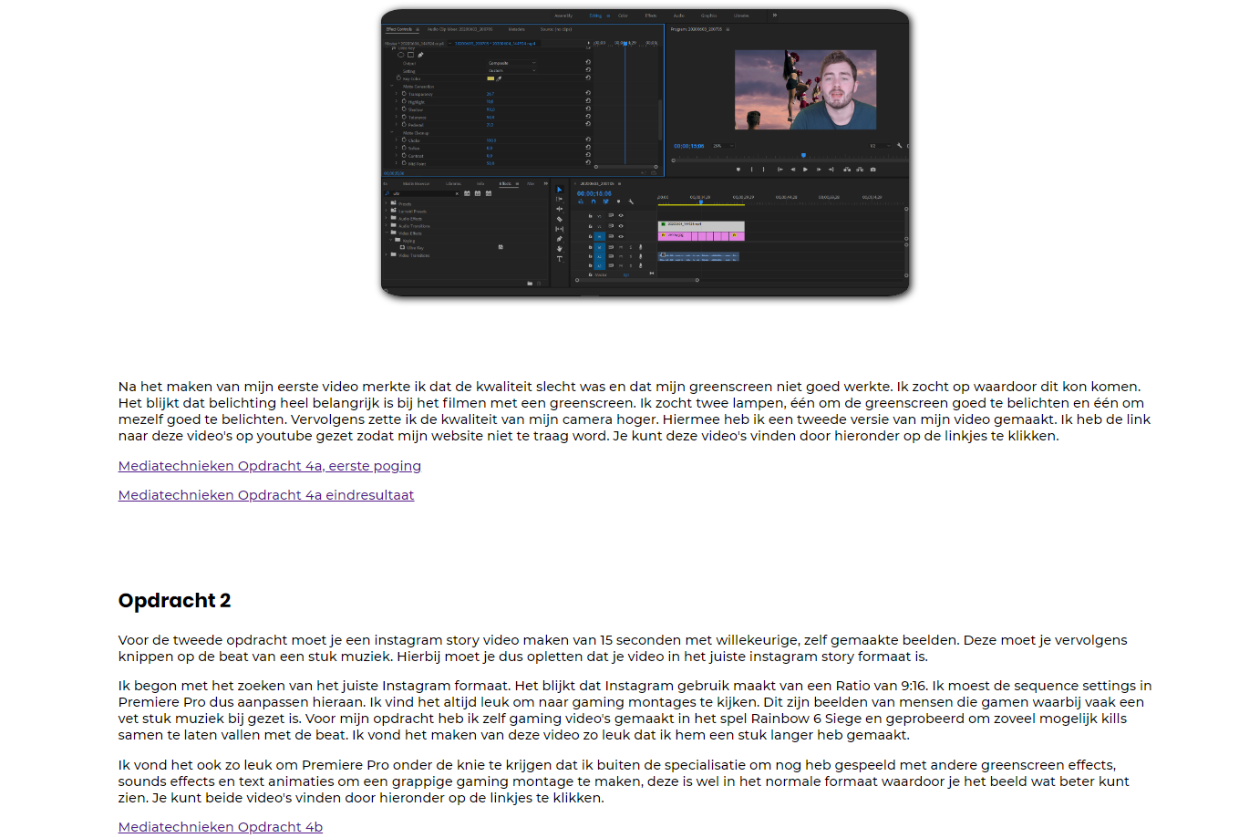The width and height of the screenshot is (1239, 838).
Task: Open the Setting Custom dropdown
Action: (x=511, y=70)
